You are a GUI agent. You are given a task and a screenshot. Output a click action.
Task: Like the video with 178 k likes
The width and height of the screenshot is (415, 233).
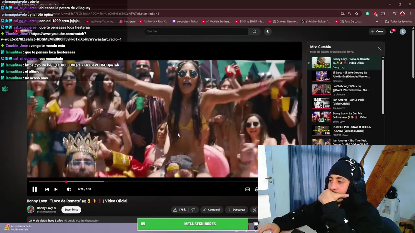click(x=180, y=210)
